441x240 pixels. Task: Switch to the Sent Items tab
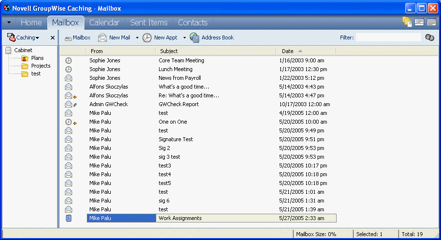tap(149, 22)
